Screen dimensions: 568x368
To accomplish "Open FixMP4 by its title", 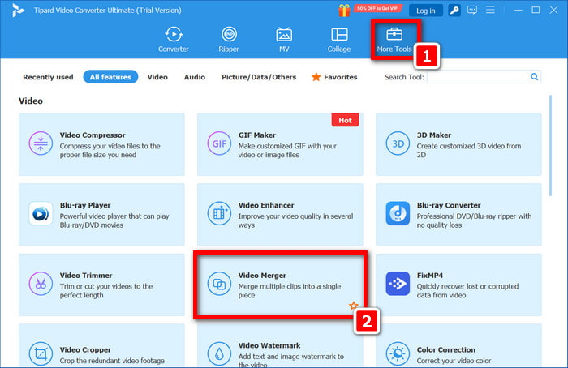I will pos(429,276).
